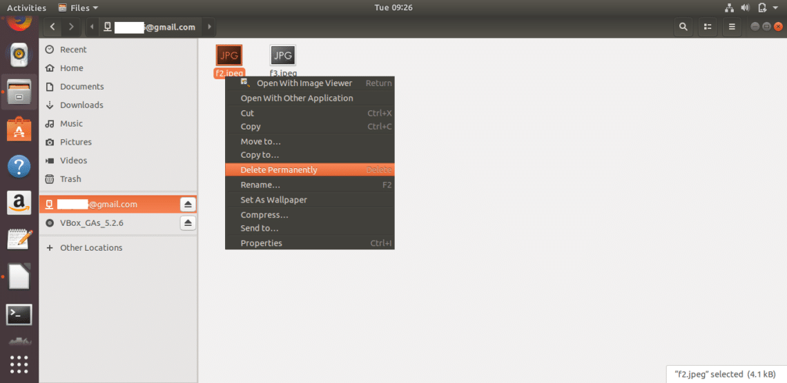This screenshot has width=787, height=383.
Task: Click the gmail.com path bar button
Action: 150,27
